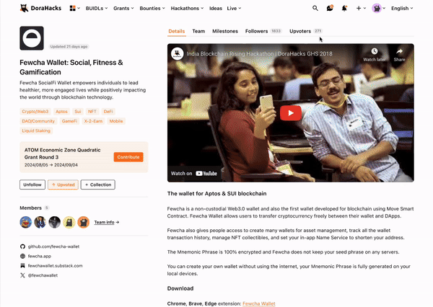Screen dimensions: 433x307
Task: Expand the Bounties dropdown menu
Action: (152, 8)
